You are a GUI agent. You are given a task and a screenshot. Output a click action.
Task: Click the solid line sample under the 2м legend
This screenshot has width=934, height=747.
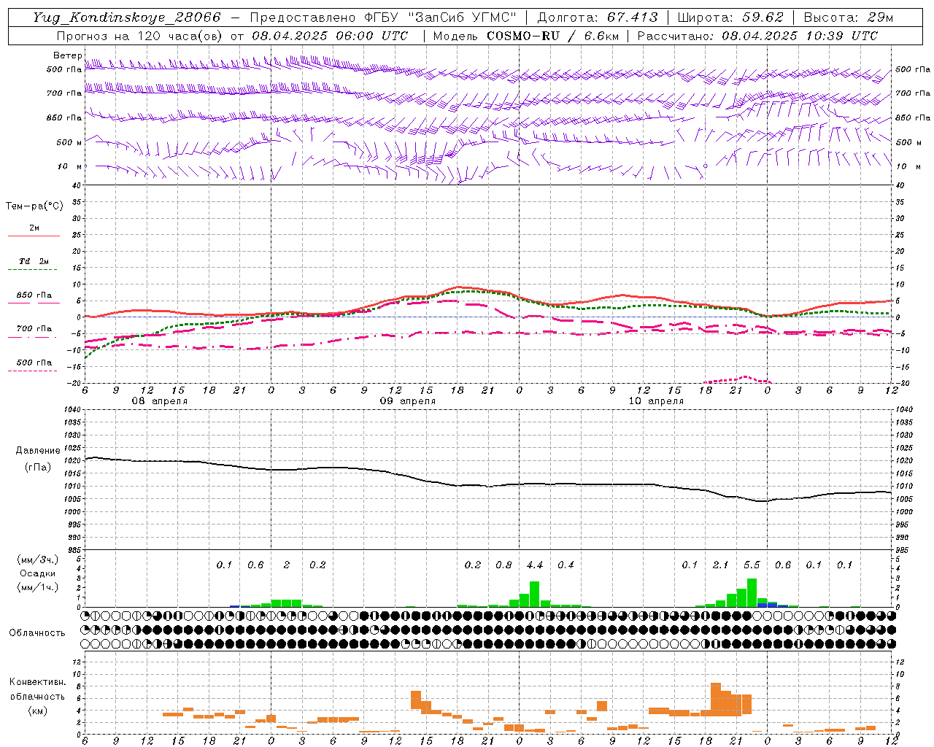click(34, 236)
